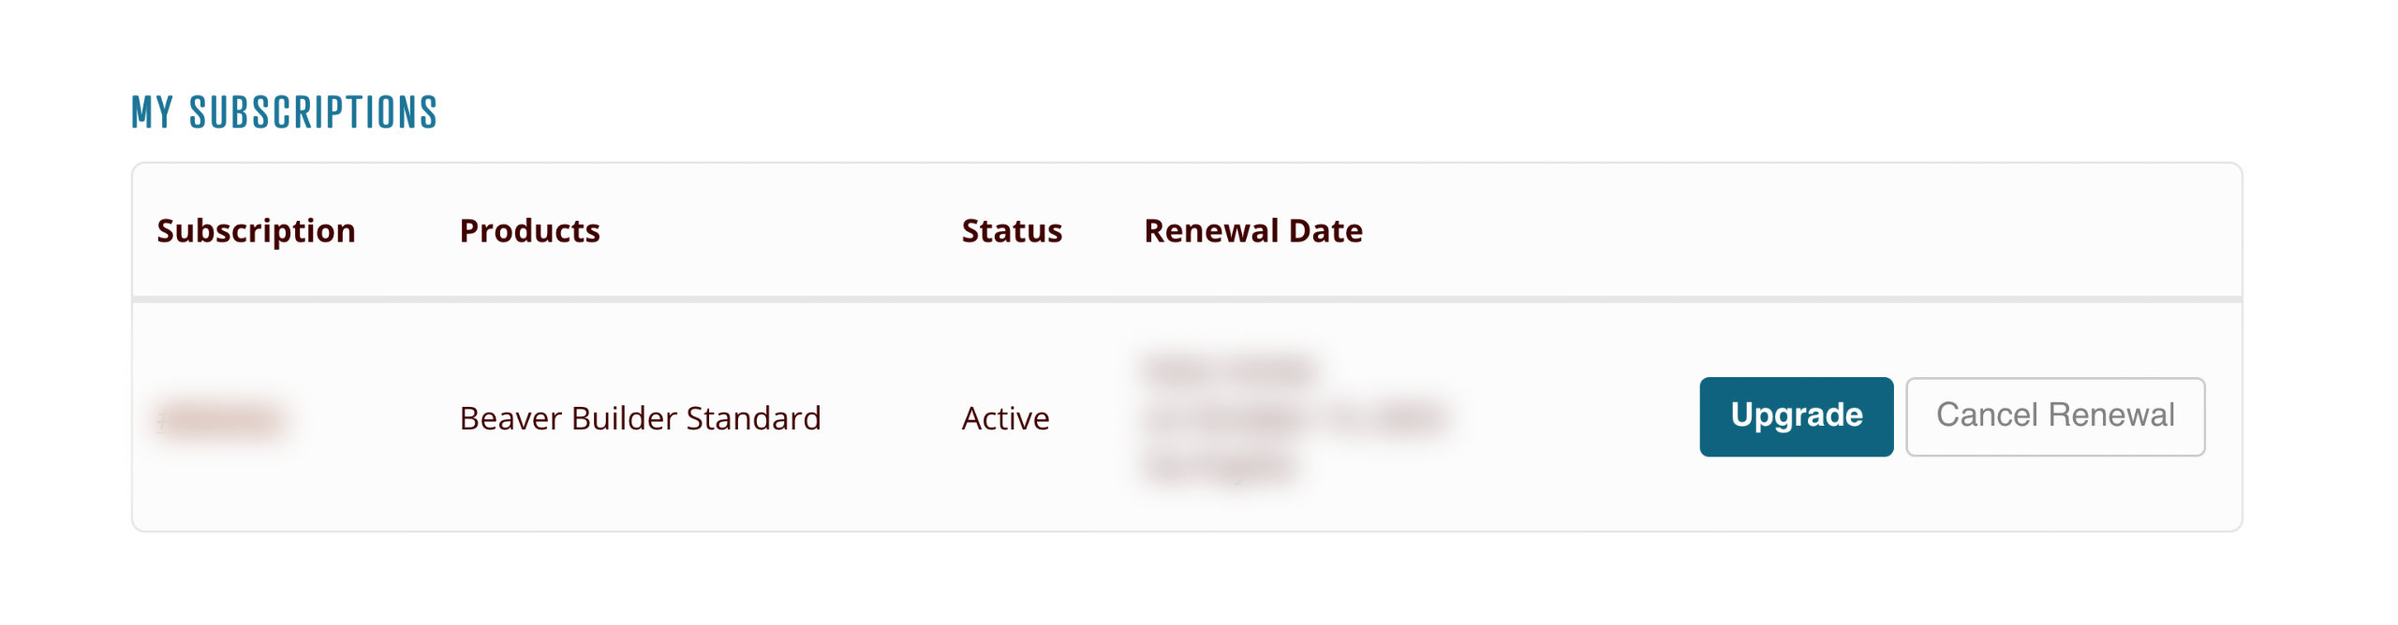The width and height of the screenshot is (2398, 625).
Task: Click the Active status text
Action: [x=1005, y=418]
